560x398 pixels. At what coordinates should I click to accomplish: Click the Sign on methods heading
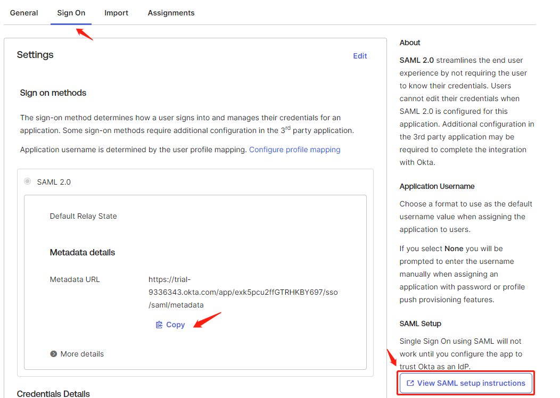click(x=53, y=93)
